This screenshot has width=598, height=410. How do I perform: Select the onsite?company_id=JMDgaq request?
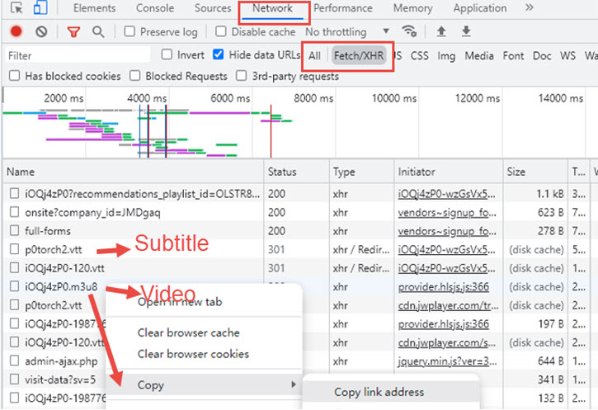pos(92,213)
